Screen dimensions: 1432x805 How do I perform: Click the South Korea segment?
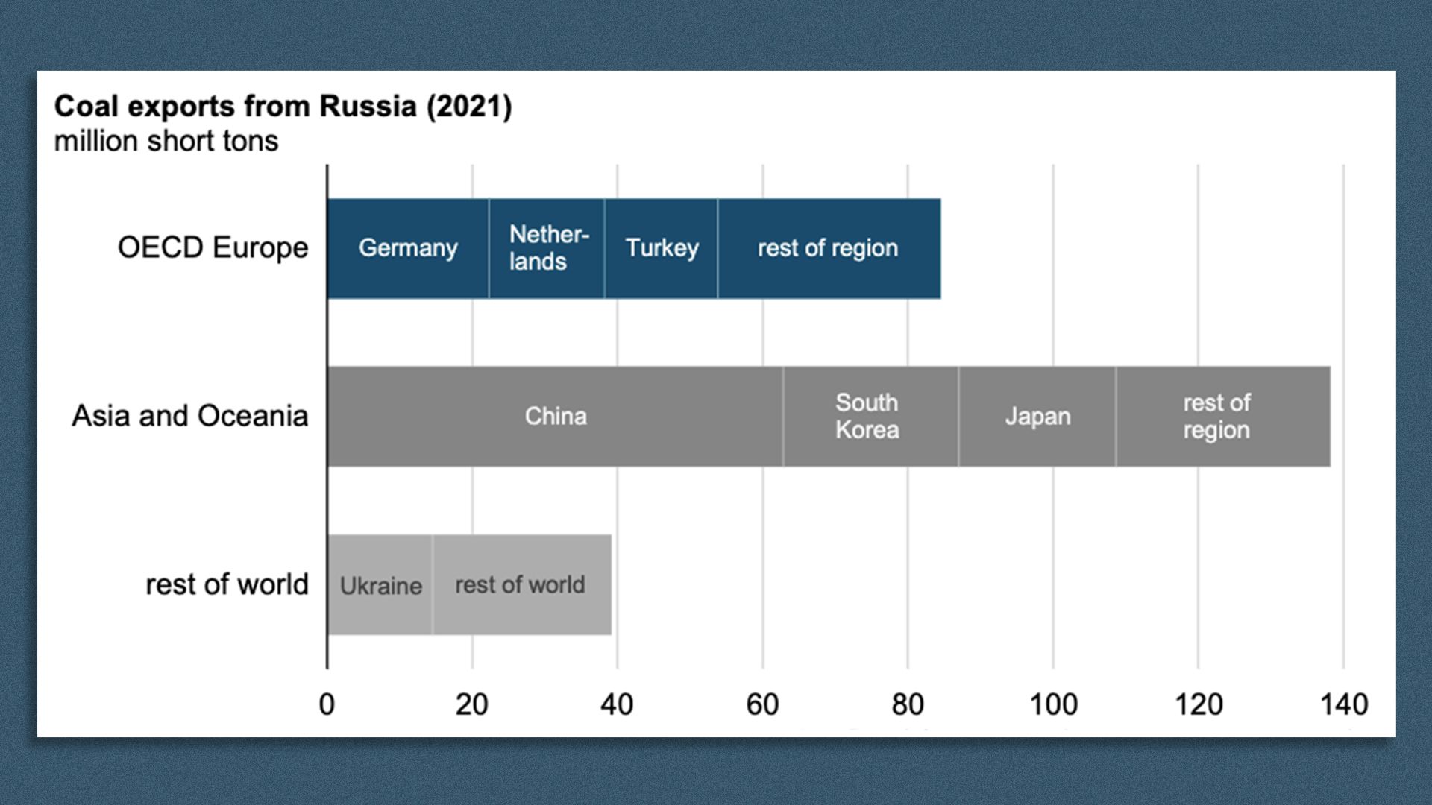click(x=869, y=416)
